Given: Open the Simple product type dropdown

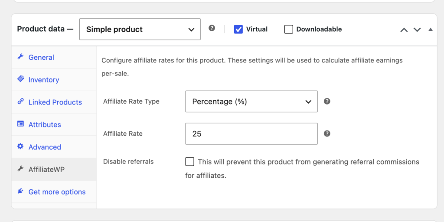Looking at the screenshot, I should [x=140, y=29].
